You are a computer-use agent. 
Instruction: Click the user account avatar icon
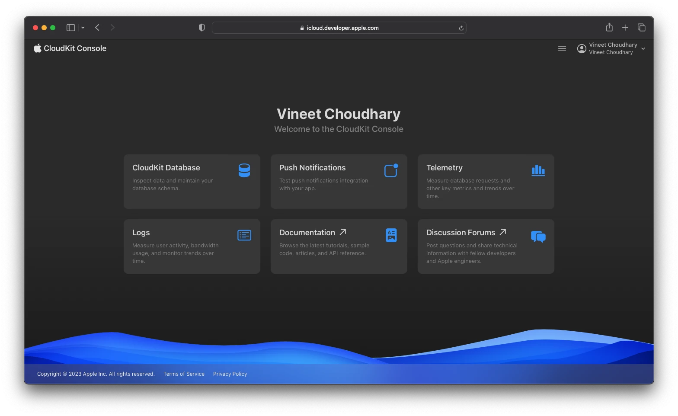point(582,48)
